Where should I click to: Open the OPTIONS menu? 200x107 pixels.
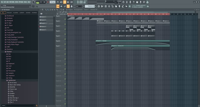tap(21, 2)
